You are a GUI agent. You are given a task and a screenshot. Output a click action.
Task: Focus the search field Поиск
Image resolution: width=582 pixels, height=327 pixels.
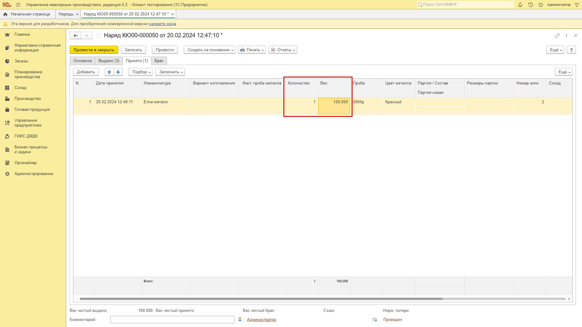(x=465, y=5)
